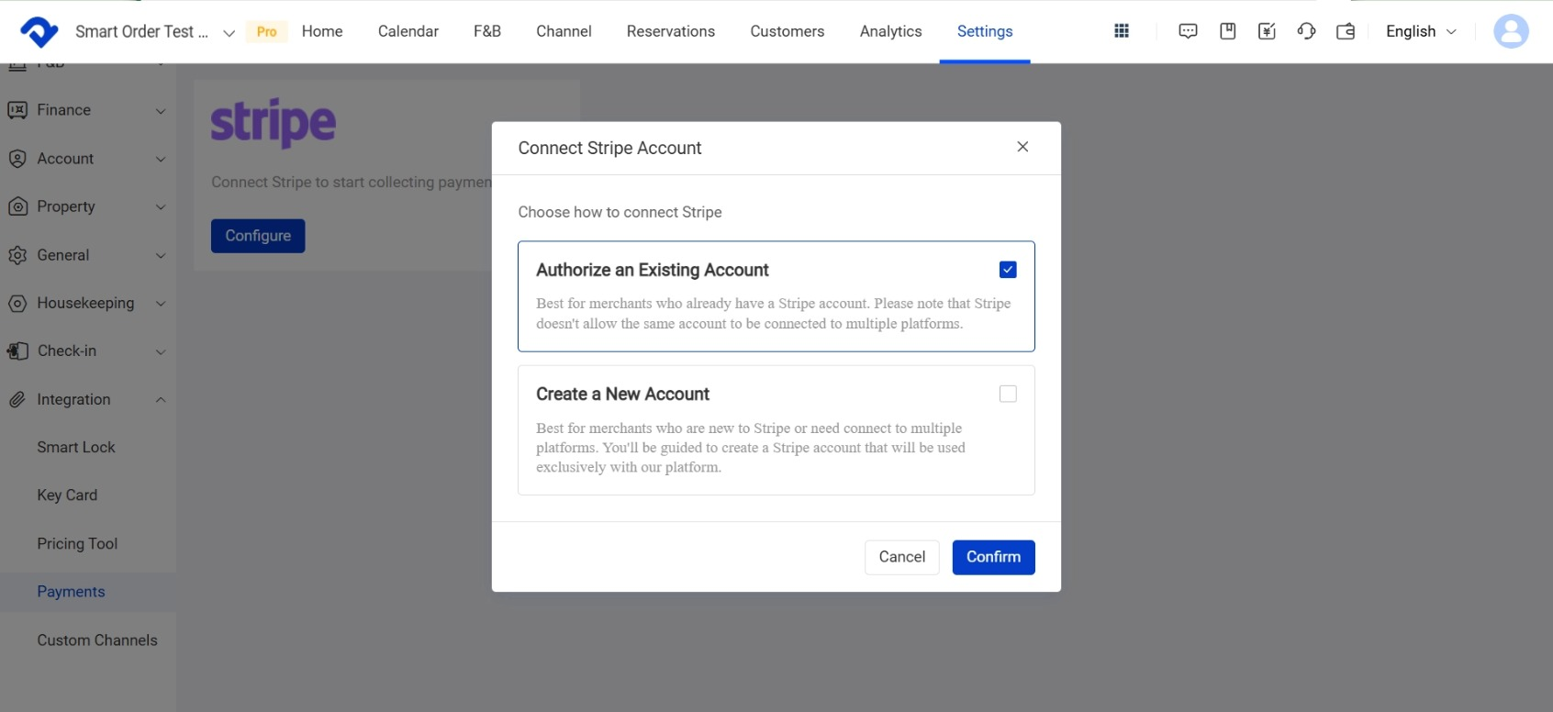Expand the Property menu chevron
This screenshot has width=1553, height=712.
coord(161,207)
